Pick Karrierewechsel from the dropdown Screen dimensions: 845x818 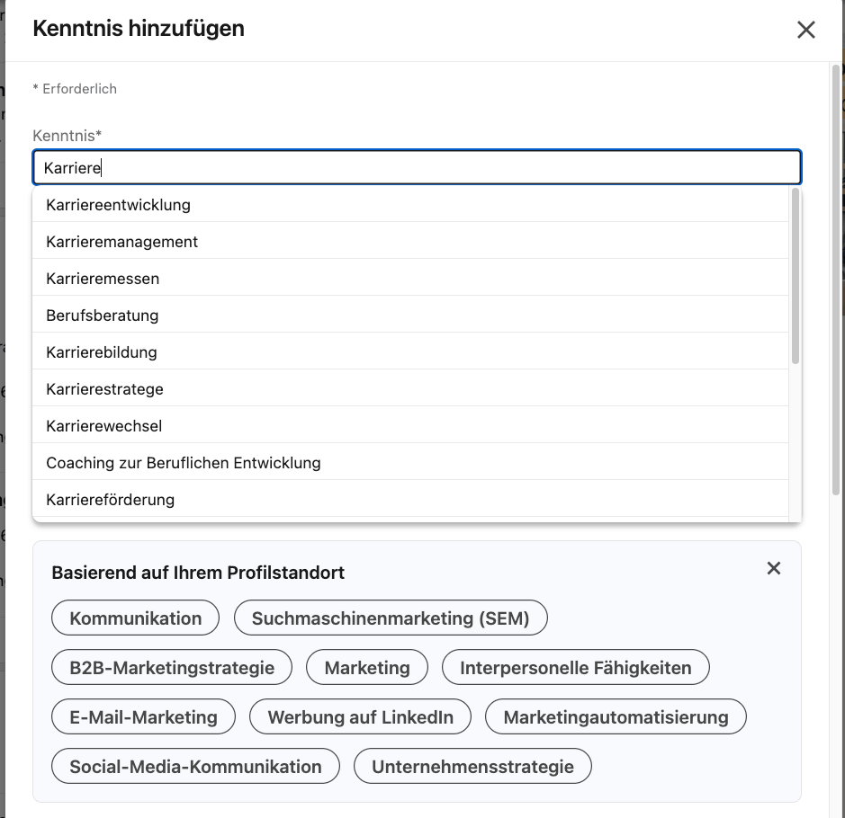click(x=104, y=426)
